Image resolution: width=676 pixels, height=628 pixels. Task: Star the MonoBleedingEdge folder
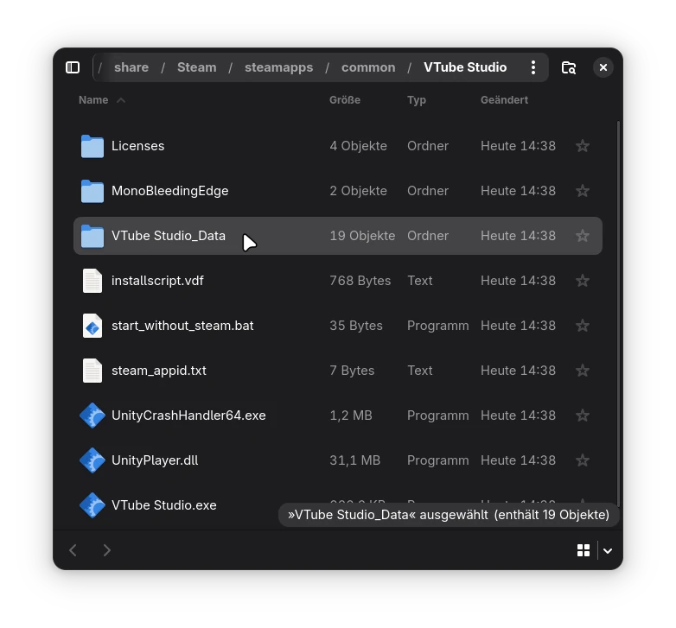pos(583,191)
